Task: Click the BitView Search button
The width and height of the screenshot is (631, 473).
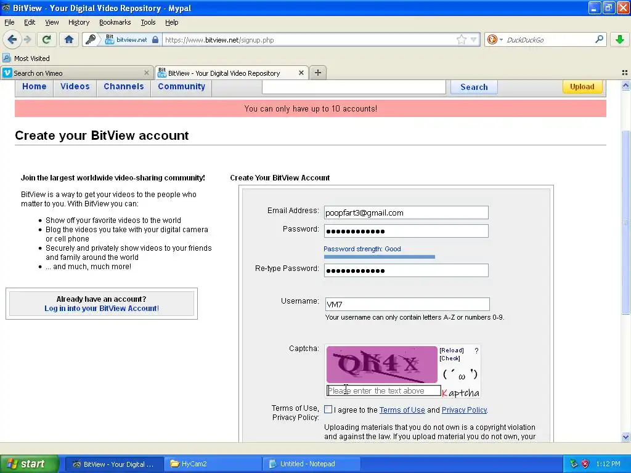Action: [x=474, y=87]
